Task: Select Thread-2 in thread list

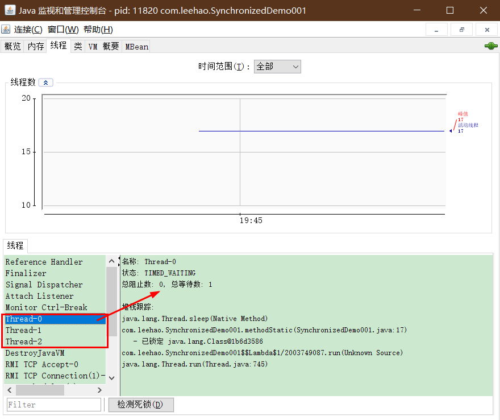Action: pos(55,342)
